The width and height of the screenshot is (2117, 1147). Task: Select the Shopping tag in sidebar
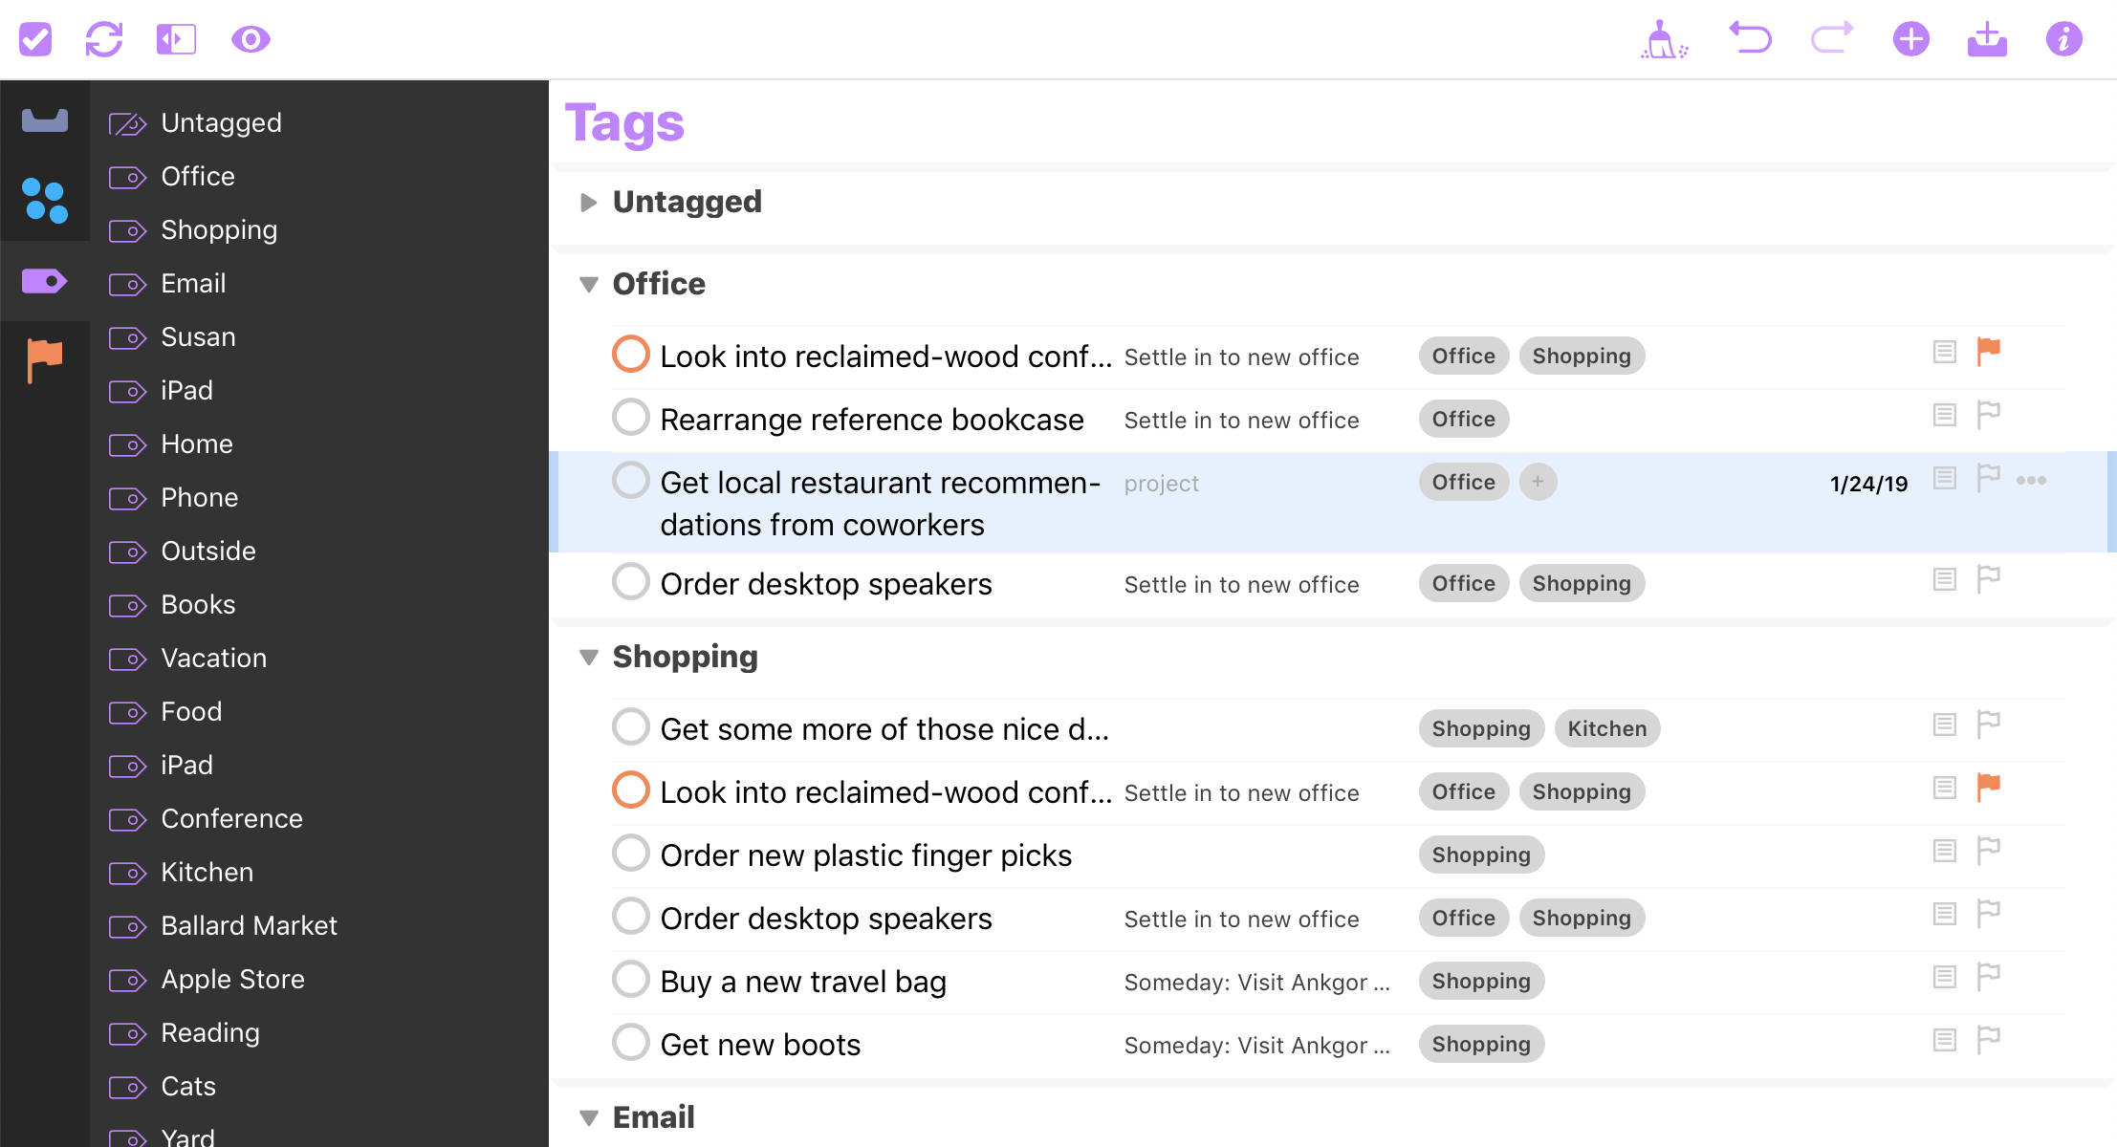coord(217,228)
